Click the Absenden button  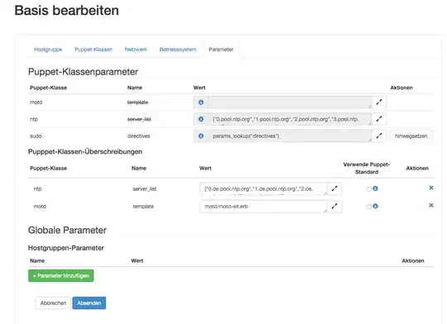click(x=89, y=303)
